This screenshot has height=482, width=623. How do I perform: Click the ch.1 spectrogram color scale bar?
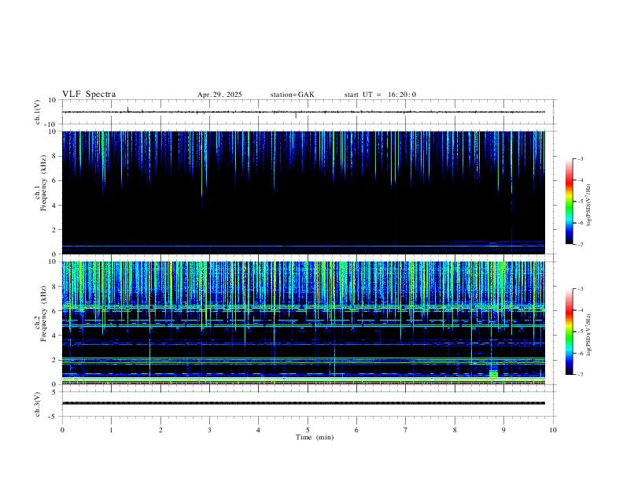pyautogui.click(x=569, y=202)
